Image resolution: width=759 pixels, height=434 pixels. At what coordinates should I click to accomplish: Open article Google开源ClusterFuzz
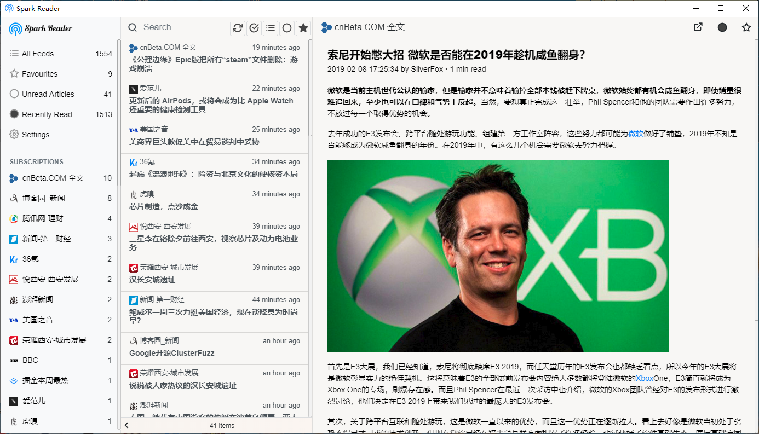[x=215, y=349]
